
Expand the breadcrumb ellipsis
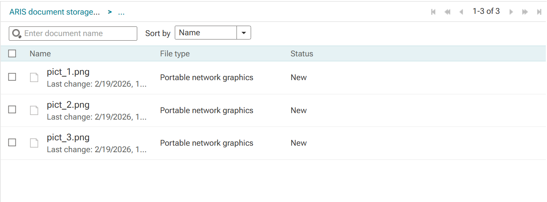(121, 12)
